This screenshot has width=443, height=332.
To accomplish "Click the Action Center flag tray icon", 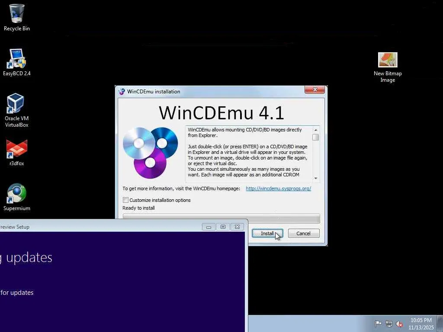I will click(x=378, y=323).
